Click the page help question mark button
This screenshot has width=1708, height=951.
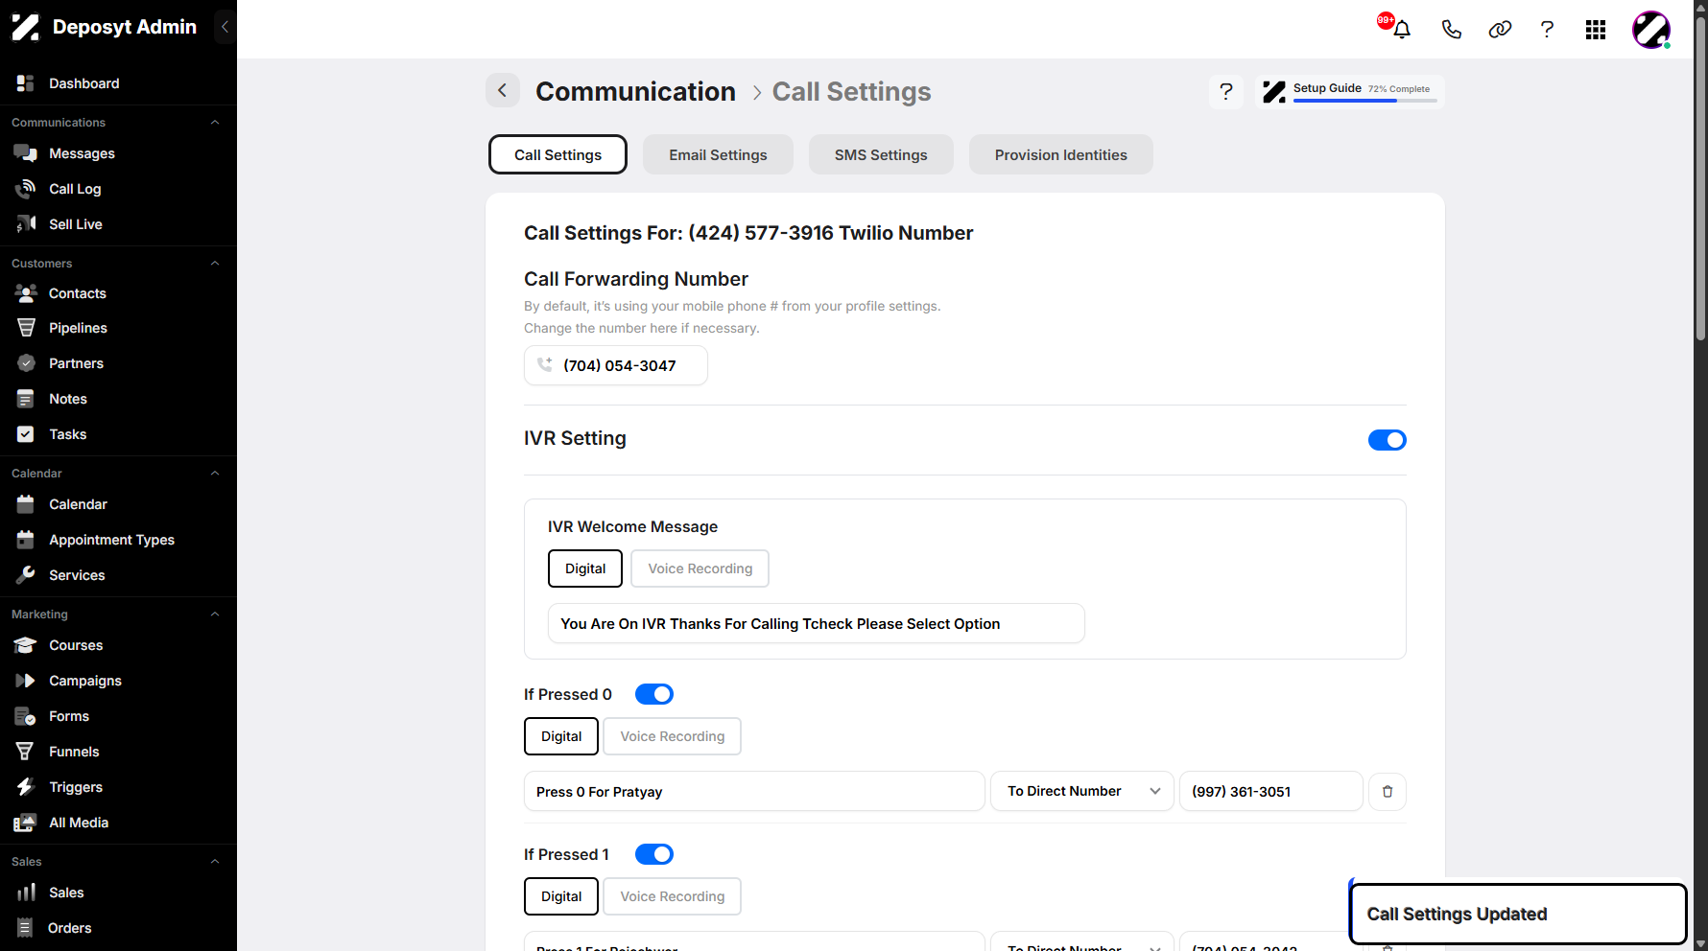[x=1225, y=91]
